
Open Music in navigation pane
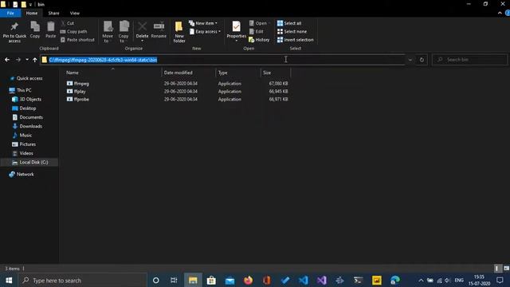click(x=25, y=136)
